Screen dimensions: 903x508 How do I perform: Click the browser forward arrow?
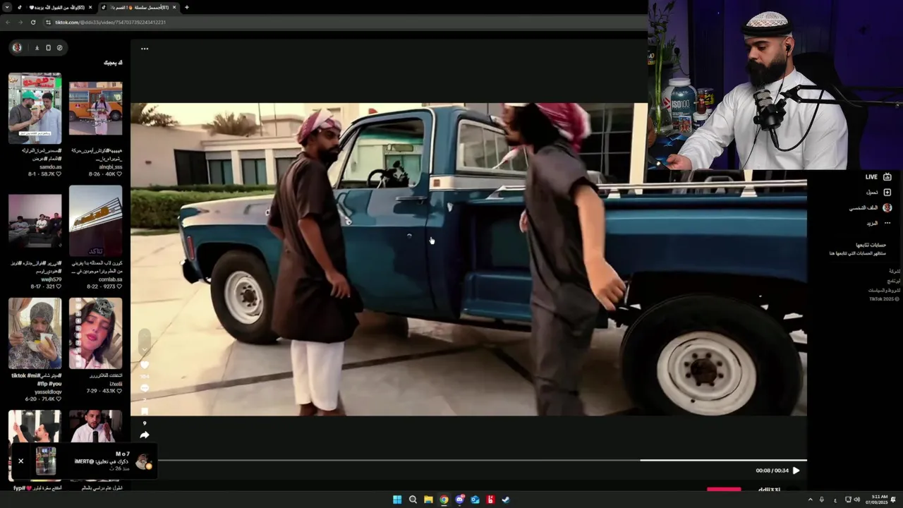[x=20, y=22]
